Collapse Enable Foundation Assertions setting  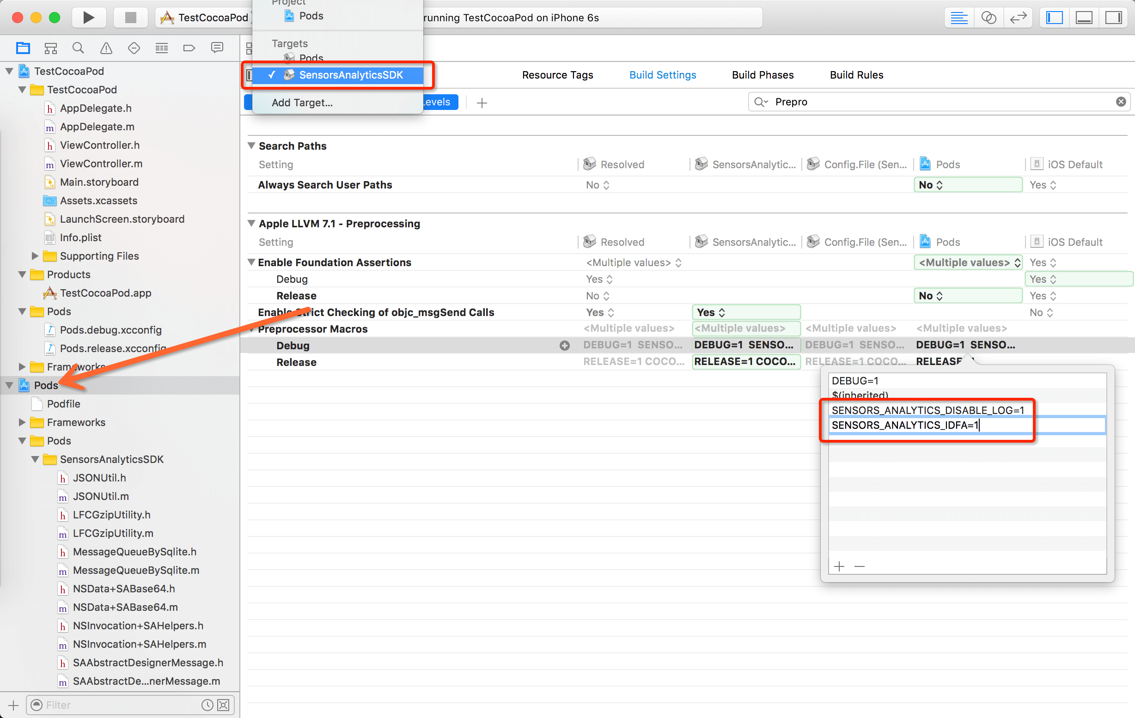tap(252, 262)
